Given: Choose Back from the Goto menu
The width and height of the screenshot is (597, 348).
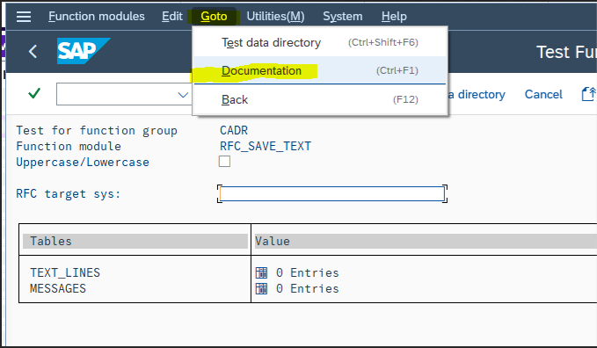Looking at the screenshot, I should click(320, 99).
